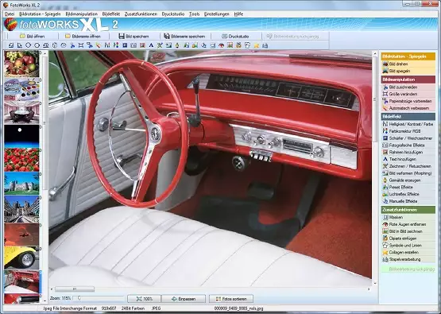The height and width of the screenshot is (314, 441).
Task: Expand the 'Bildeffekt' section header
Action: (408, 116)
